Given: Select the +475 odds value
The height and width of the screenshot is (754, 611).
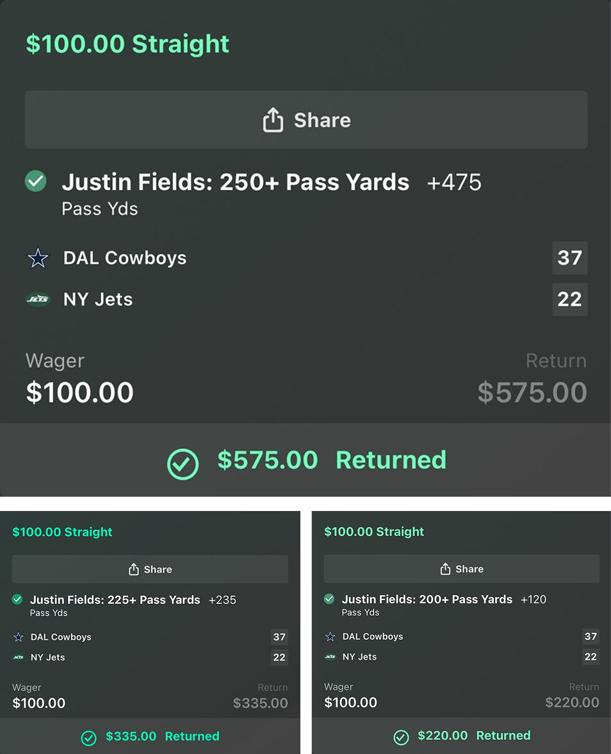Looking at the screenshot, I should pos(454,183).
